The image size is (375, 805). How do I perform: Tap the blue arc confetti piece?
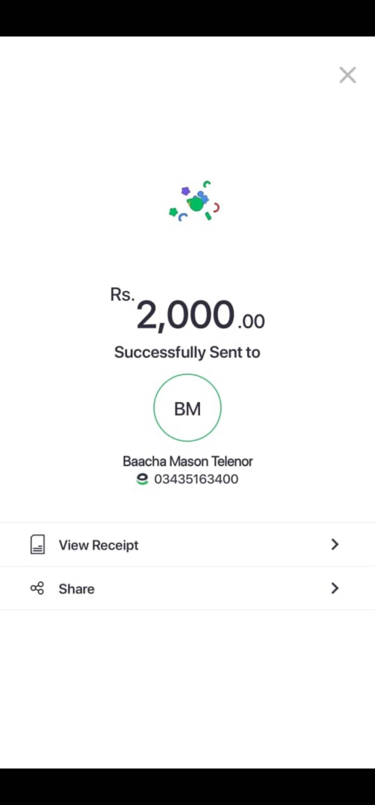point(182,217)
